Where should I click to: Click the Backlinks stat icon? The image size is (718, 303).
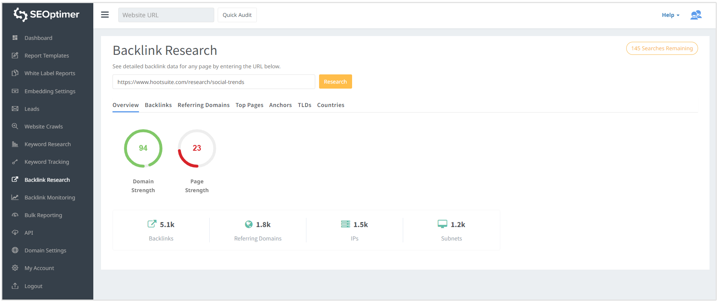pyautogui.click(x=152, y=224)
